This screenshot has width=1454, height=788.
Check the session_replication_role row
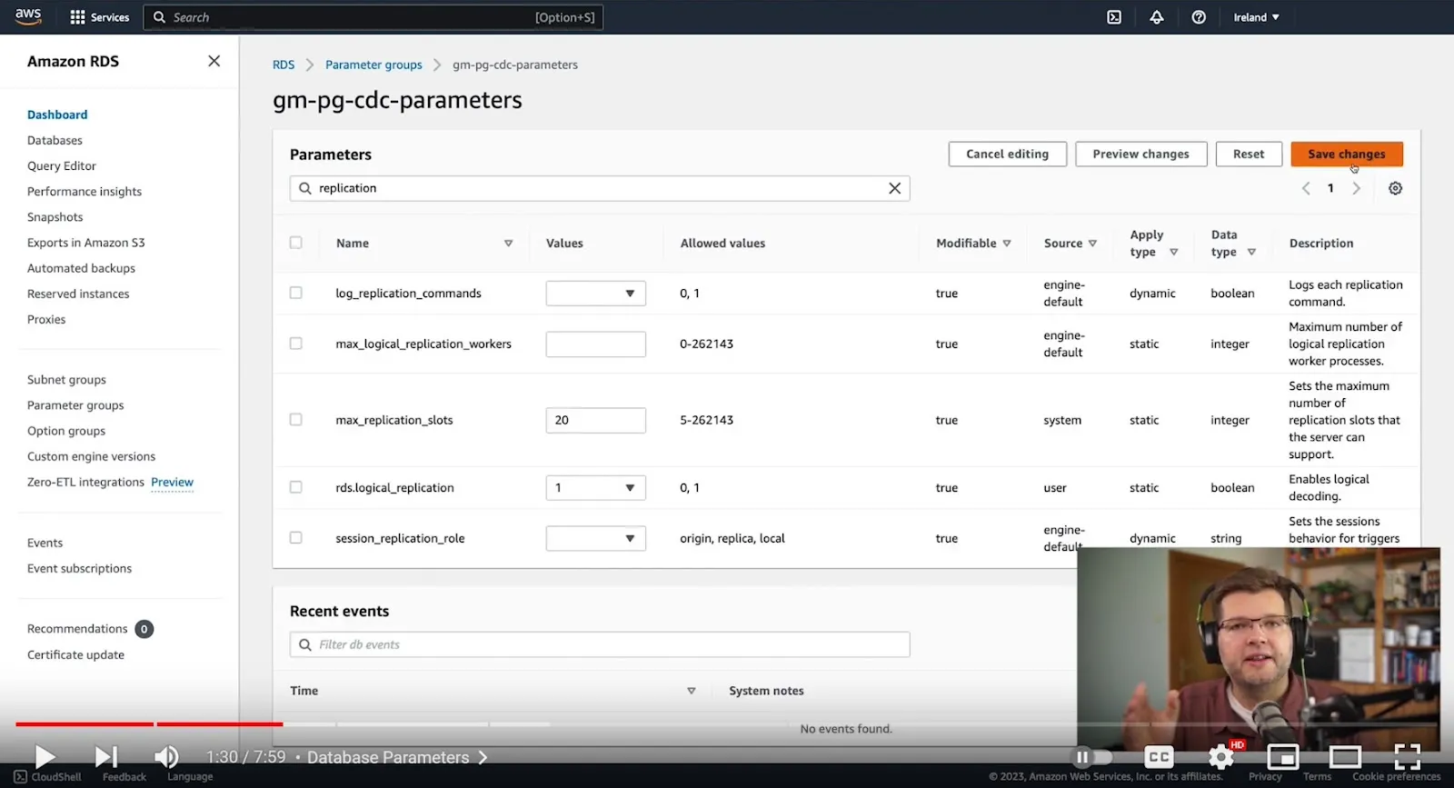[x=295, y=538]
